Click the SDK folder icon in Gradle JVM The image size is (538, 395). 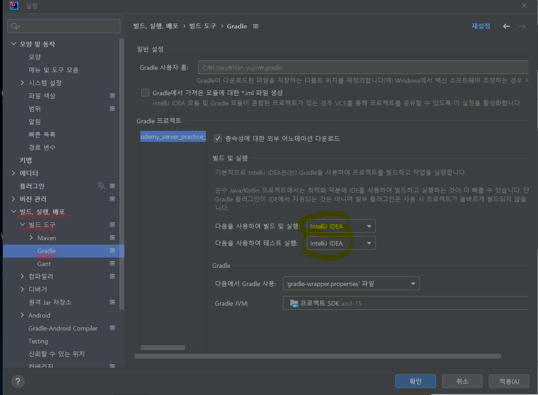294,303
